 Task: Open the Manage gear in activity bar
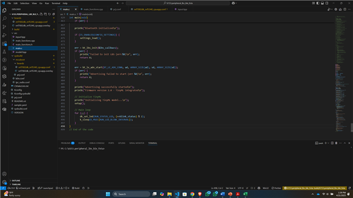pyautogui.click(x=4, y=182)
